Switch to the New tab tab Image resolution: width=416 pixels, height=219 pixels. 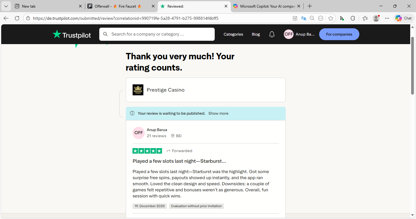[48, 6]
